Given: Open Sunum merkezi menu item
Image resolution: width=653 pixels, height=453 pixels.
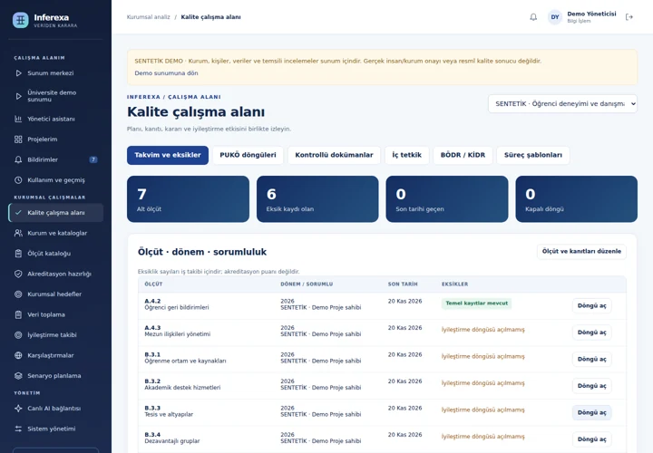Looking at the screenshot, I should tap(56, 73).
